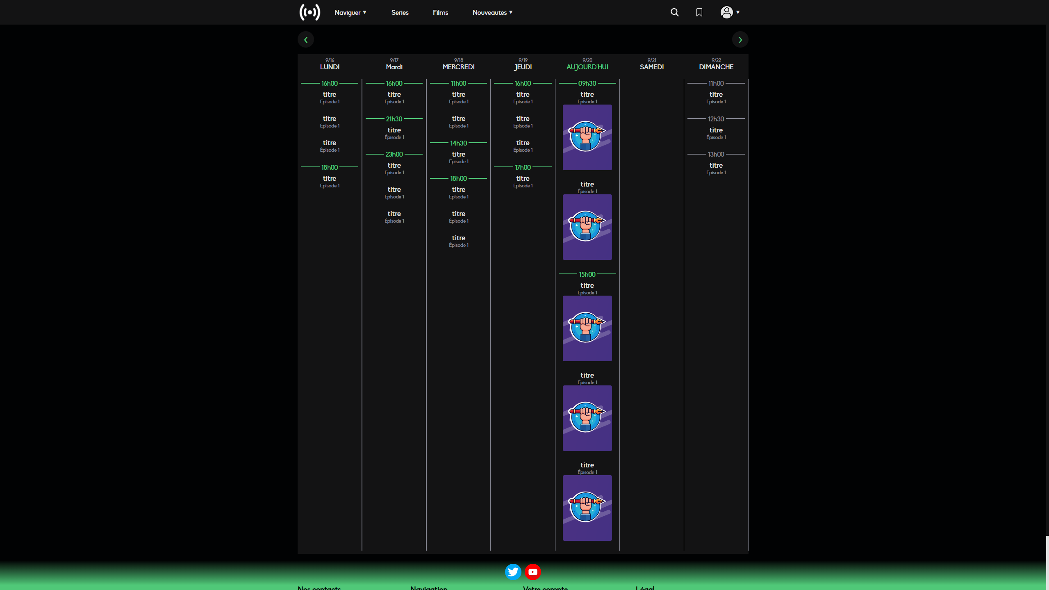
Task: Open the Twitter social icon
Action: coord(513,572)
